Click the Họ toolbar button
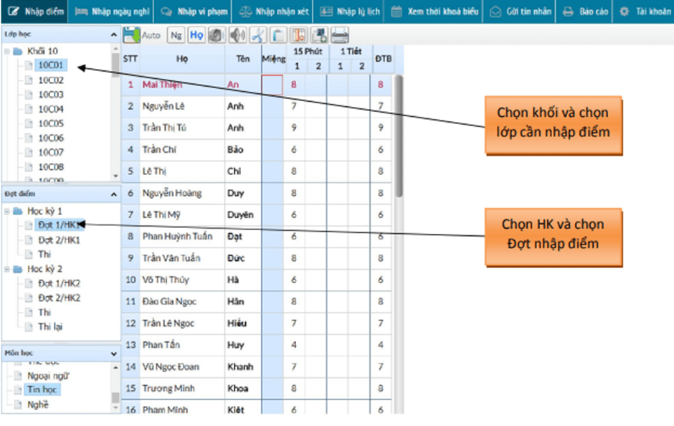The image size is (674, 426). coord(196,34)
